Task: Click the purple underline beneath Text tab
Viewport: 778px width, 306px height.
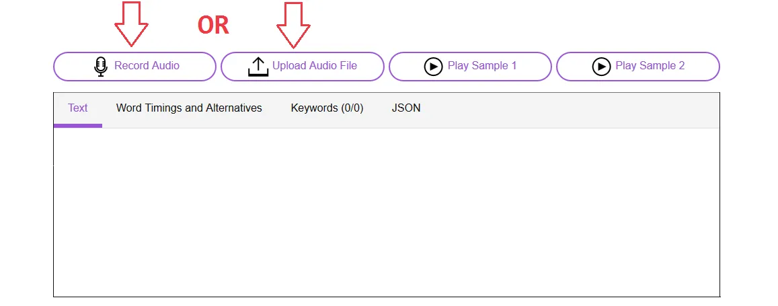Action: click(78, 126)
